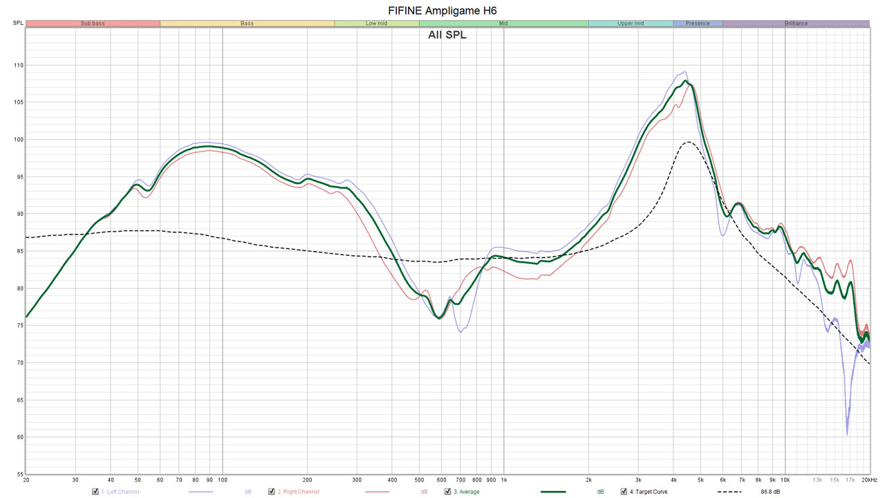Screen dimensions: 885x498
Task: Select the Bass band label
Action: (x=247, y=24)
